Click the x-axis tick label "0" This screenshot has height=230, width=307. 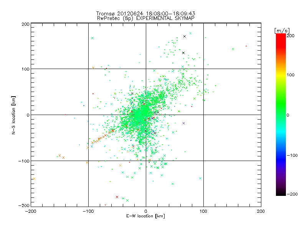pos(146,211)
